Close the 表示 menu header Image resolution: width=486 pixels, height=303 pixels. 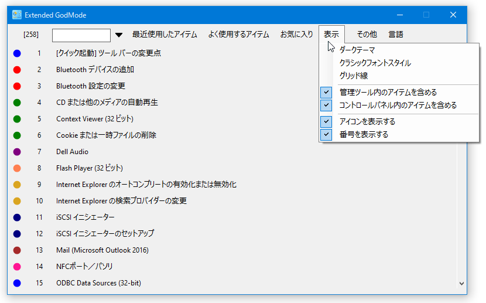pyautogui.click(x=331, y=35)
